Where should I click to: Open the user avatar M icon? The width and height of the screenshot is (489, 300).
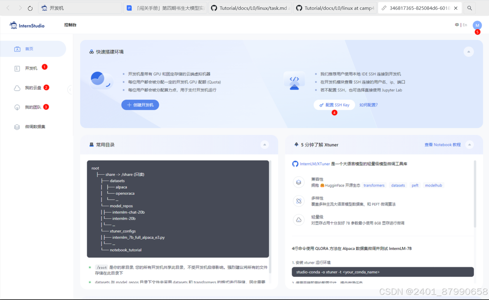(x=477, y=25)
